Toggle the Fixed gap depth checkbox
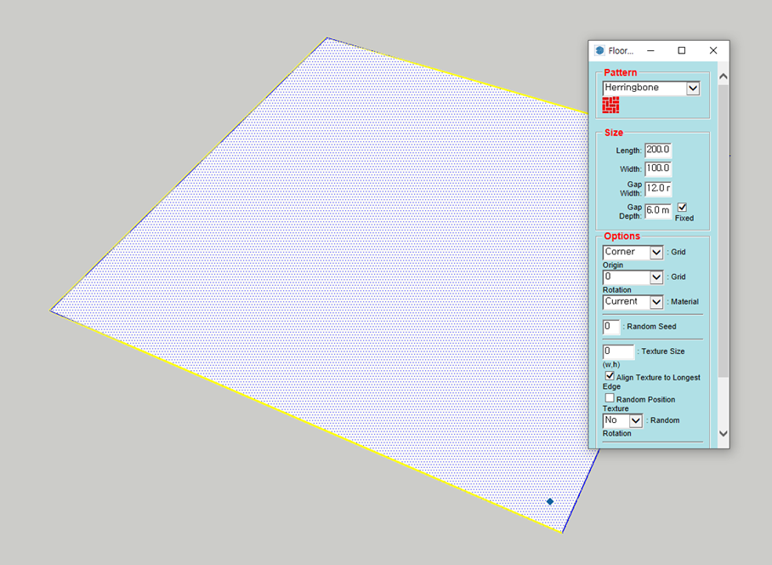 pyautogui.click(x=682, y=208)
